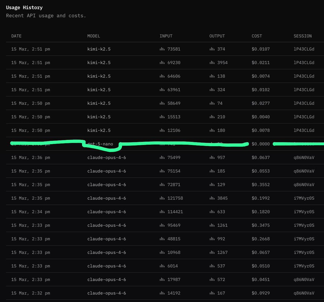Click session q86N0VaV in the $0.0553 row

(x=304, y=171)
